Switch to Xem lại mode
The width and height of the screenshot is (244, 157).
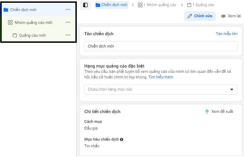[x=231, y=16]
